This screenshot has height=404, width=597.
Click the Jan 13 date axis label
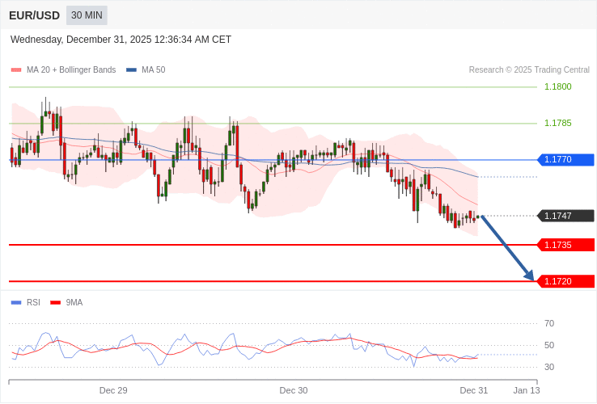tap(527, 390)
